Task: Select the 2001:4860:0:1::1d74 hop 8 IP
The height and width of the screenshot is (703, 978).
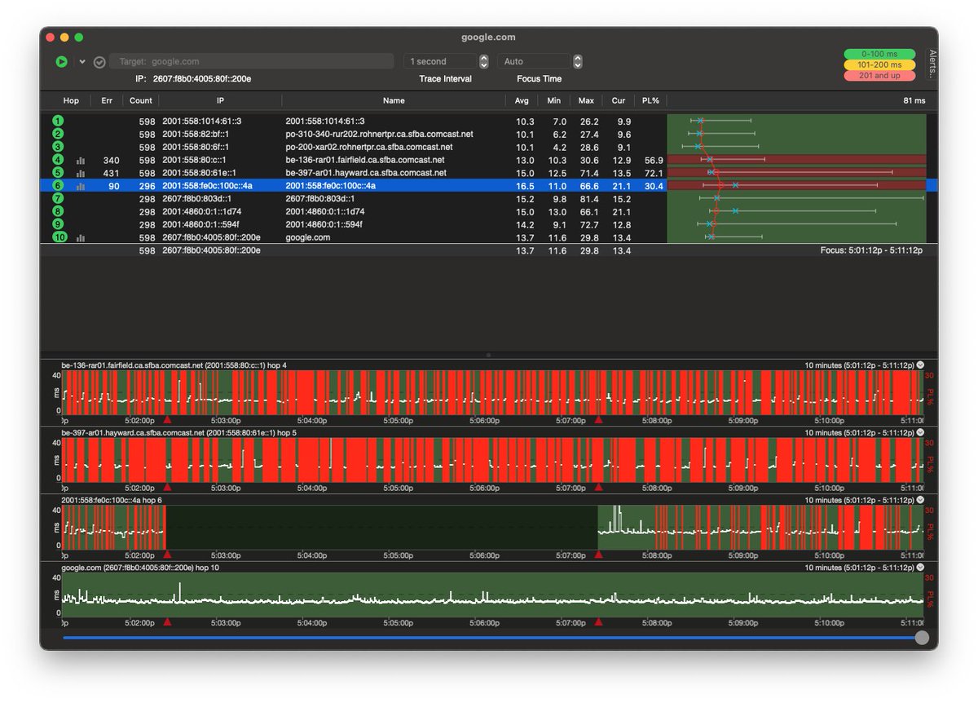Action: click(202, 211)
